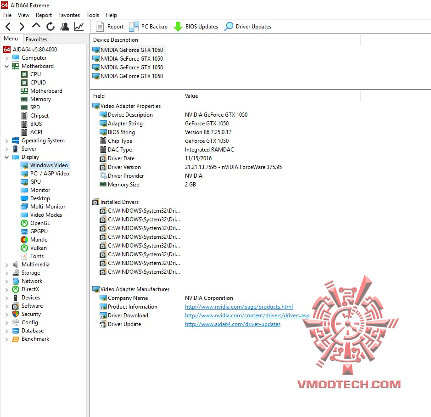Screen dimensions: 431x417
Task: Open Driver Updates in toolbar
Action: pyautogui.click(x=248, y=27)
